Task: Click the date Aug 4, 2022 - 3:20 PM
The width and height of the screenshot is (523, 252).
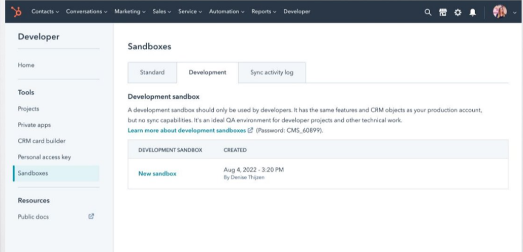Action: coord(253,170)
